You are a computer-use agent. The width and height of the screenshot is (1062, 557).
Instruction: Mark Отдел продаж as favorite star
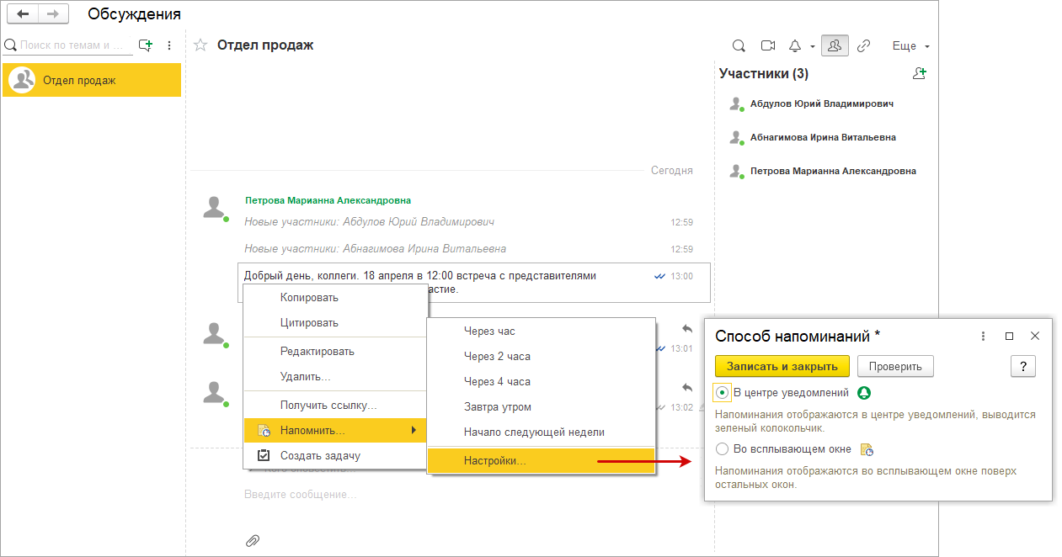(200, 45)
